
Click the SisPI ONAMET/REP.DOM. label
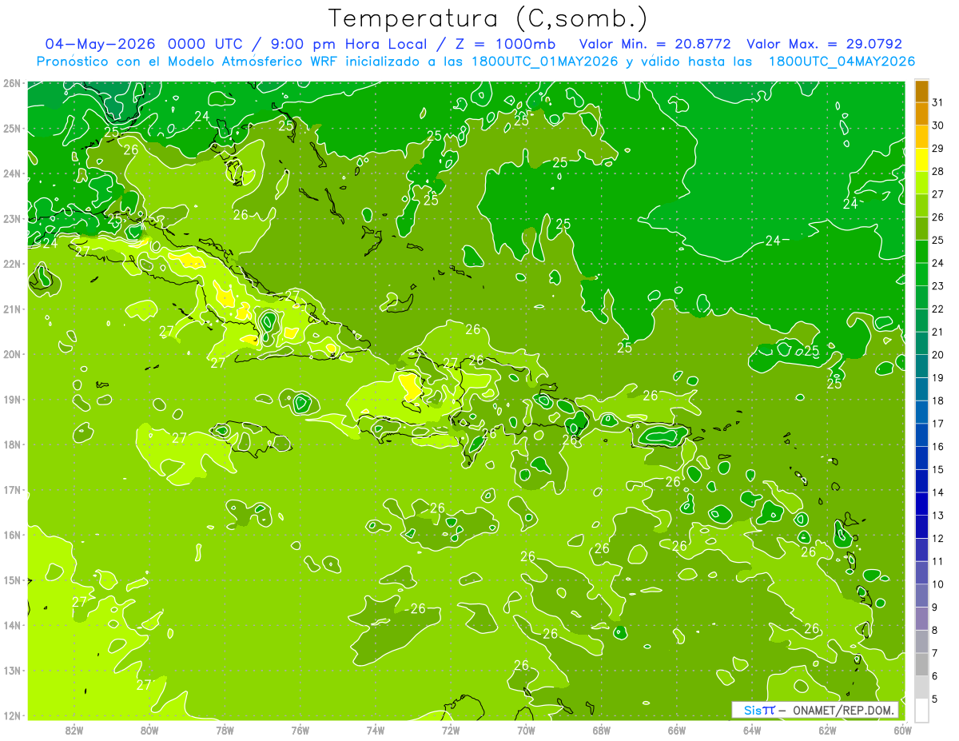(816, 710)
